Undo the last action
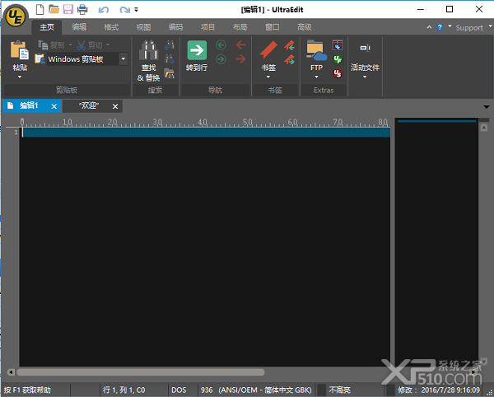 [x=104, y=10]
